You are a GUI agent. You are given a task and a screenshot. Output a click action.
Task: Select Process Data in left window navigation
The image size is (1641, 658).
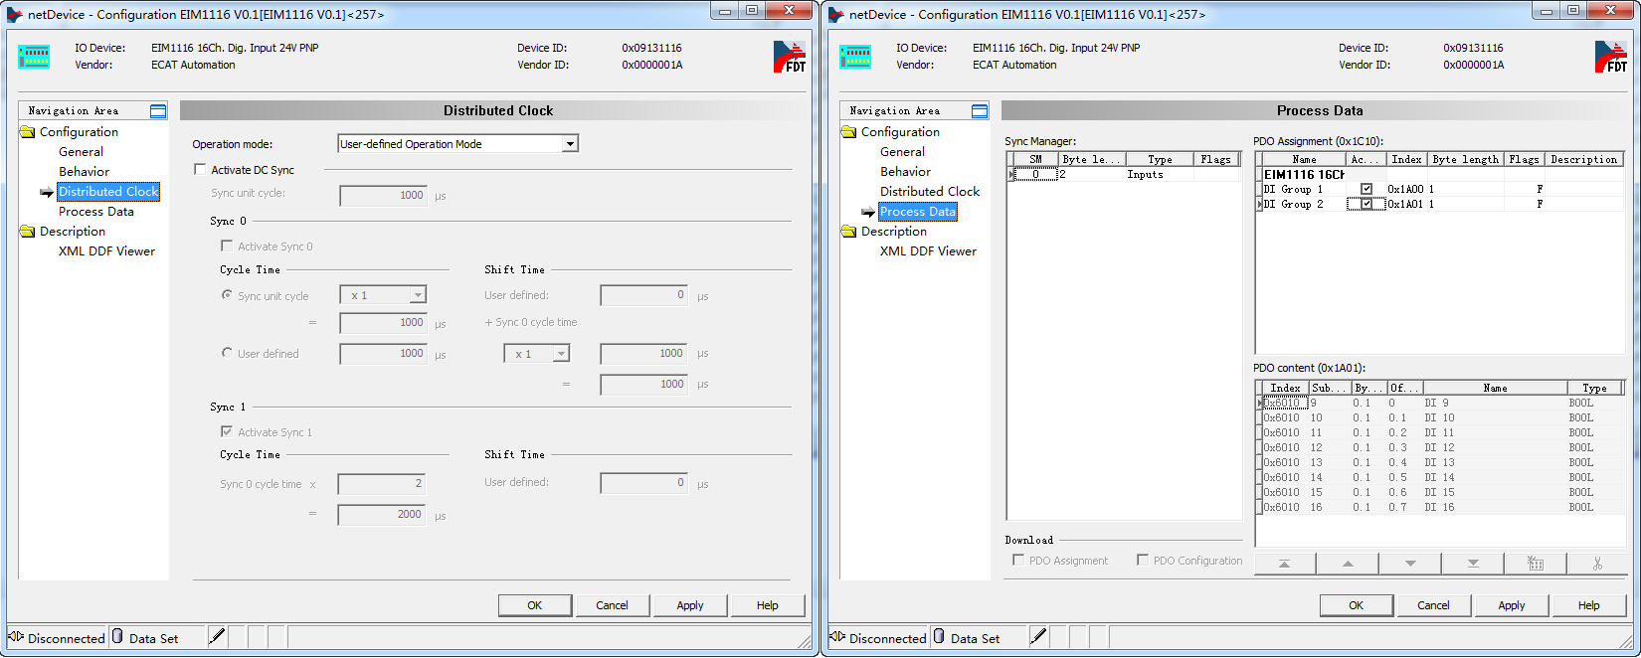click(x=95, y=212)
